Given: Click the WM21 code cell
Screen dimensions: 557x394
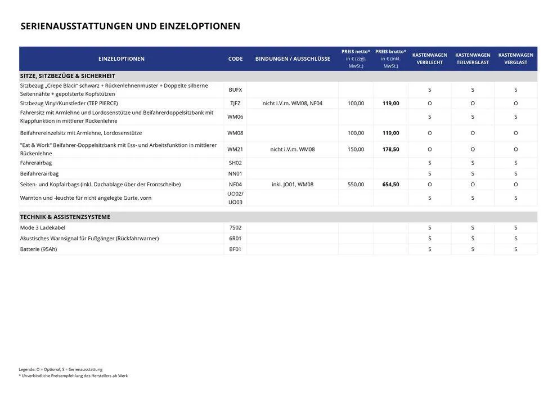Looking at the screenshot, I should point(235,150).
